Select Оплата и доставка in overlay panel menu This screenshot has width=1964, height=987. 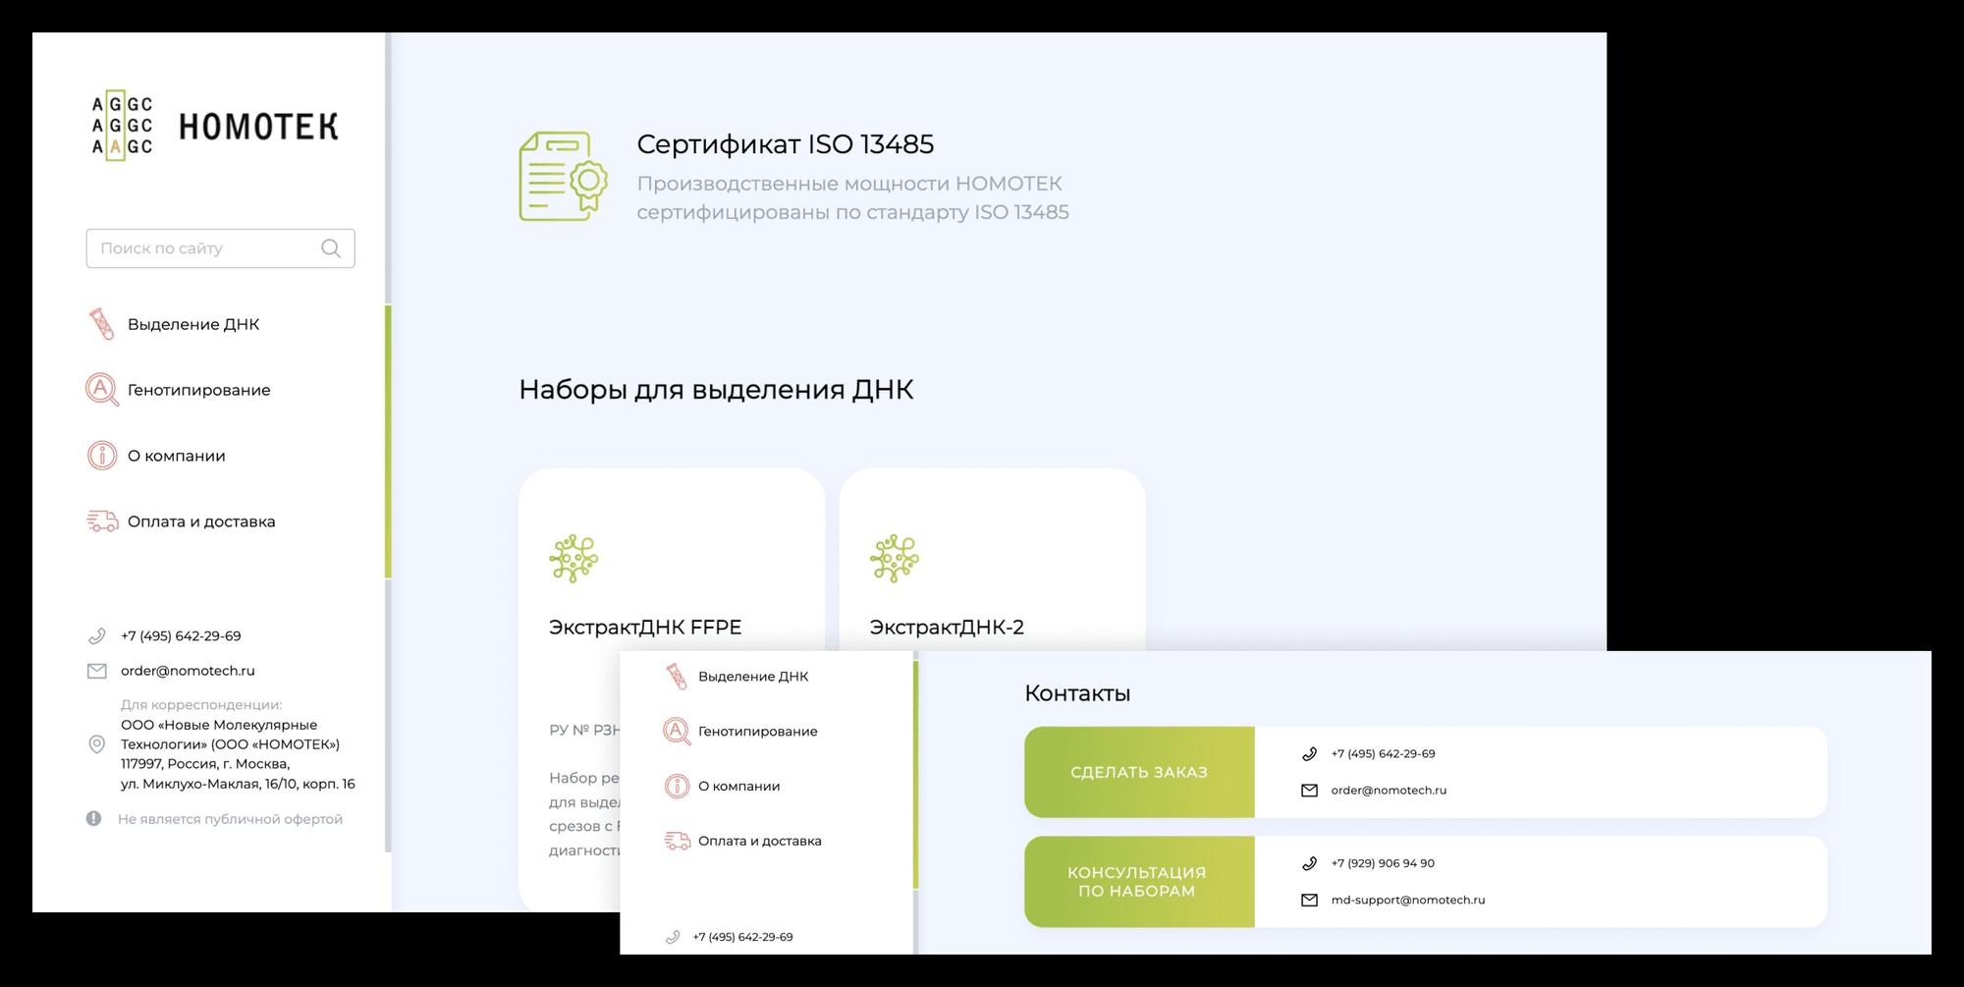759,841
